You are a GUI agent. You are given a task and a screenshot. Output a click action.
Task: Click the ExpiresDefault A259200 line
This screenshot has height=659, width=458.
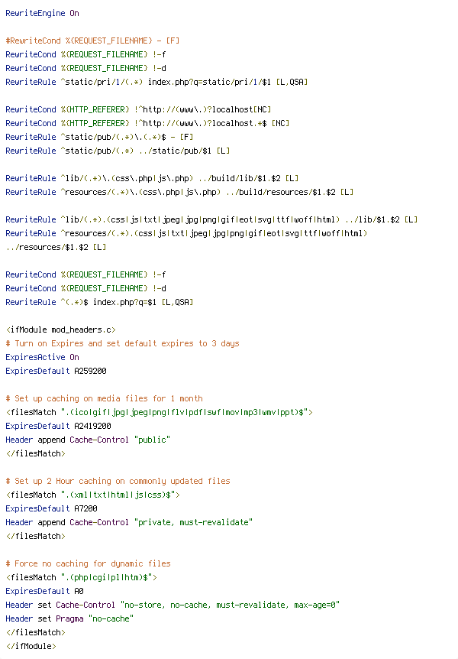[56, 371]
